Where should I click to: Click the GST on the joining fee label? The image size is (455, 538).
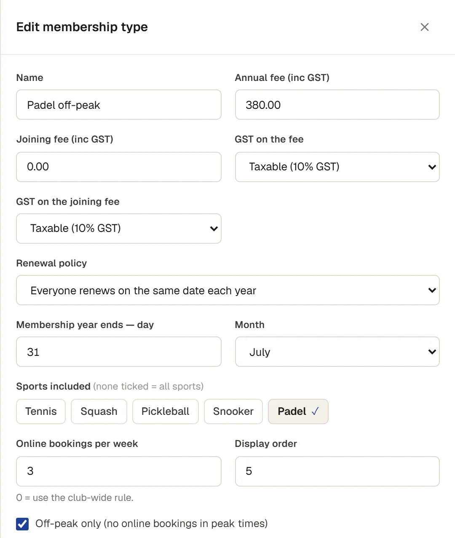68,202
